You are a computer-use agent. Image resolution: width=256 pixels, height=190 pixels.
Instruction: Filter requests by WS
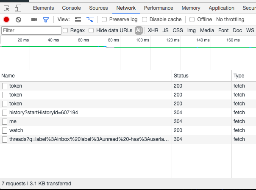pos(250,30)
